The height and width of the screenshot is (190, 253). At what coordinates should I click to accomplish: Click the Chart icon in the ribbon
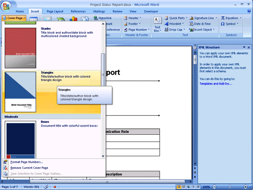click(x=73, y=19)
